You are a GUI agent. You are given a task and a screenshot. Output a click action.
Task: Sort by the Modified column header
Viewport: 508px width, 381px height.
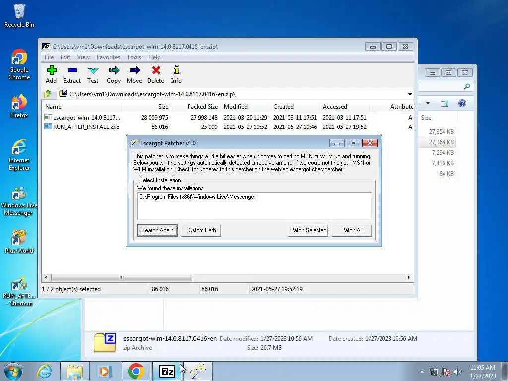(x=245, y=107)
